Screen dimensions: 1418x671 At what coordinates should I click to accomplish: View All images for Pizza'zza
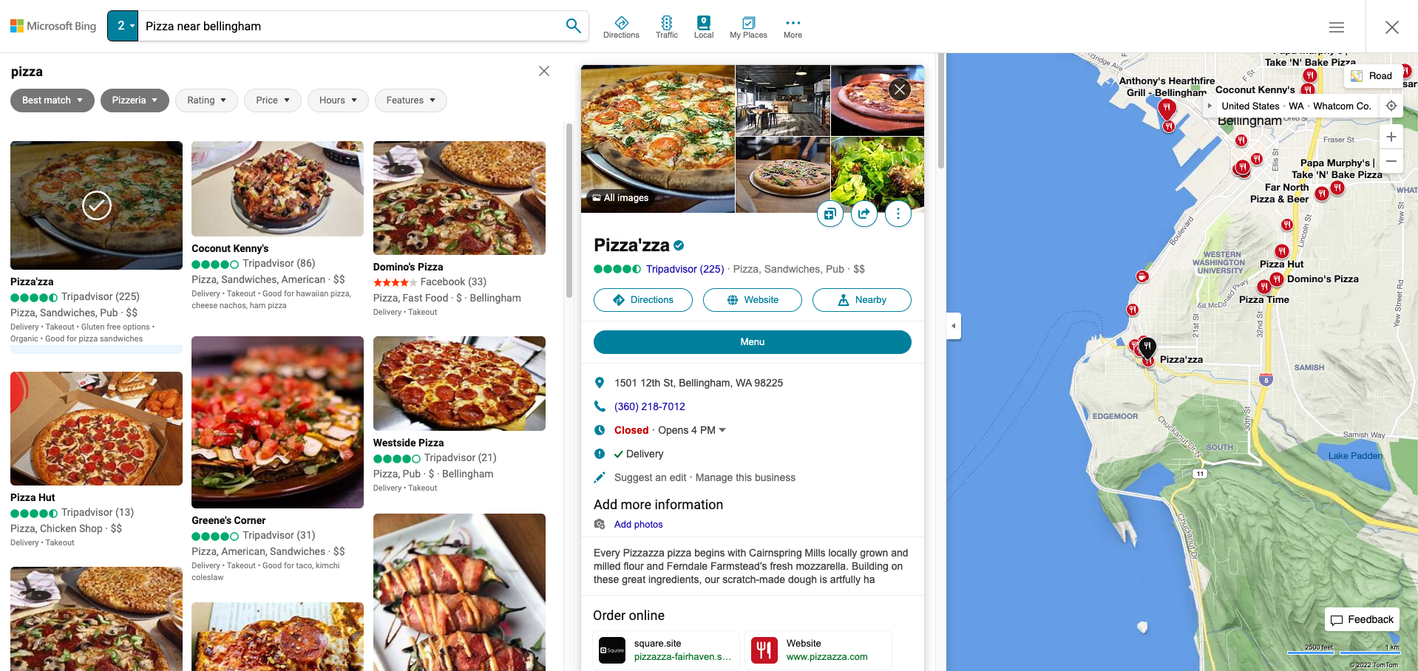click(x=620, y=198)
